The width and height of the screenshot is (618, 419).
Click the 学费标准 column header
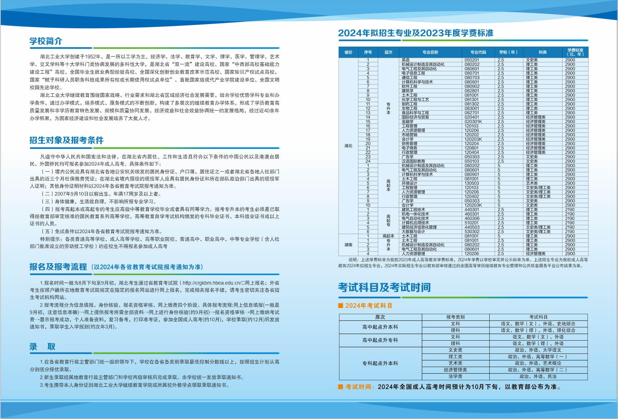pyautogui.click(x=575, y=52)
